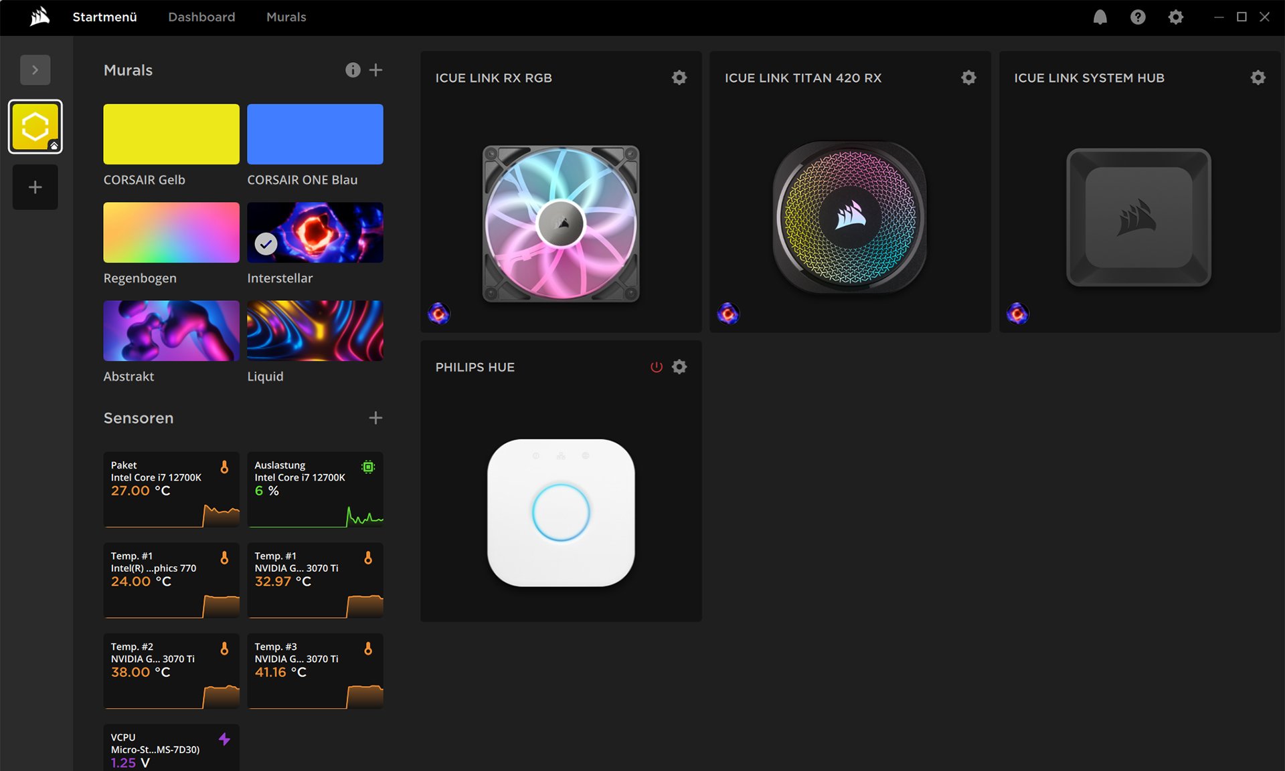1285x771 pixels.
Task: Open the notifications bell icon
Action: (x=1100, y=17)
